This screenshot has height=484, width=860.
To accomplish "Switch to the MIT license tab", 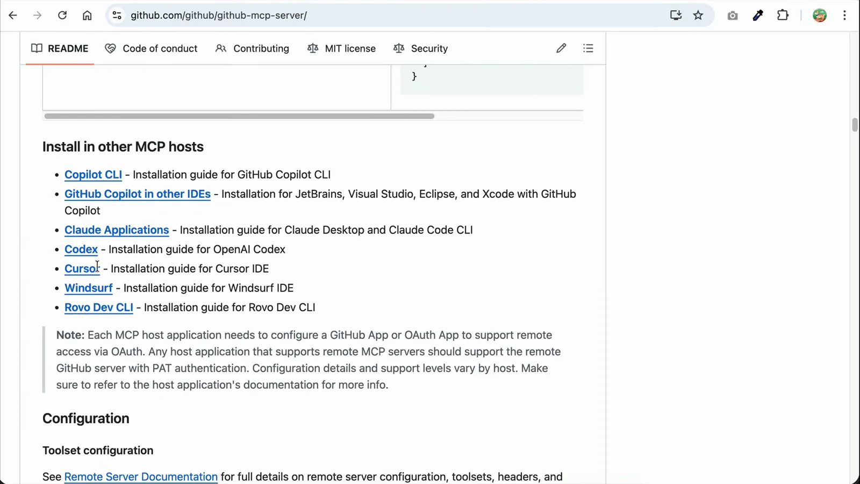I will point(341,48).
